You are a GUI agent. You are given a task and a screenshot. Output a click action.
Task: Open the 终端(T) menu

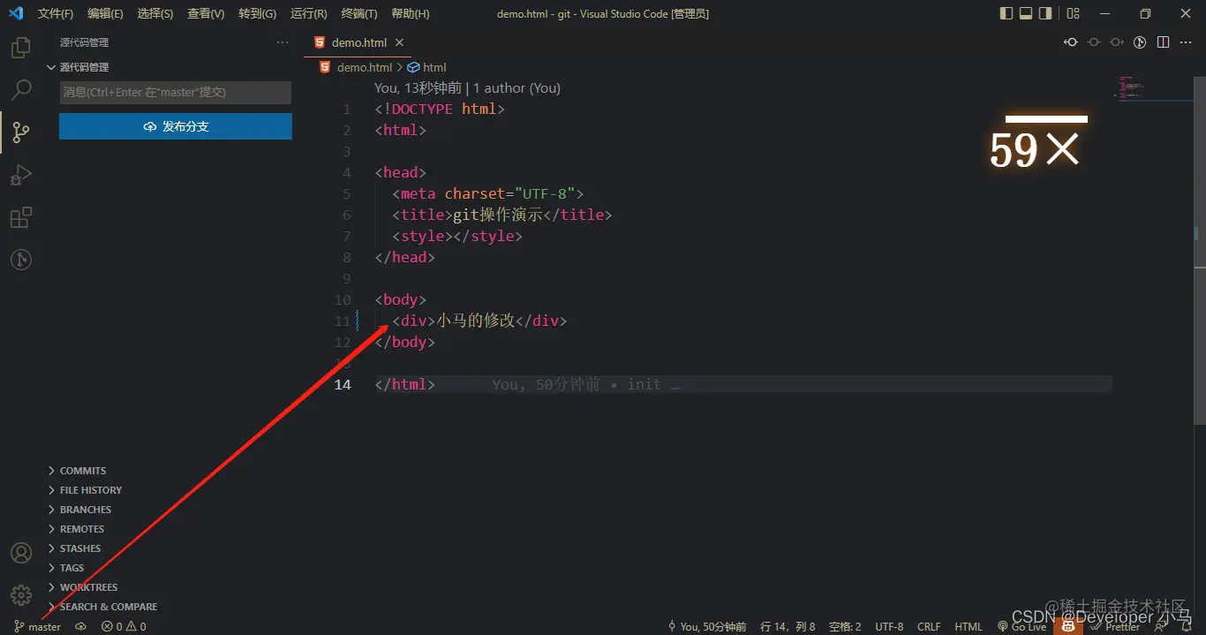click(x=359, y=14)
